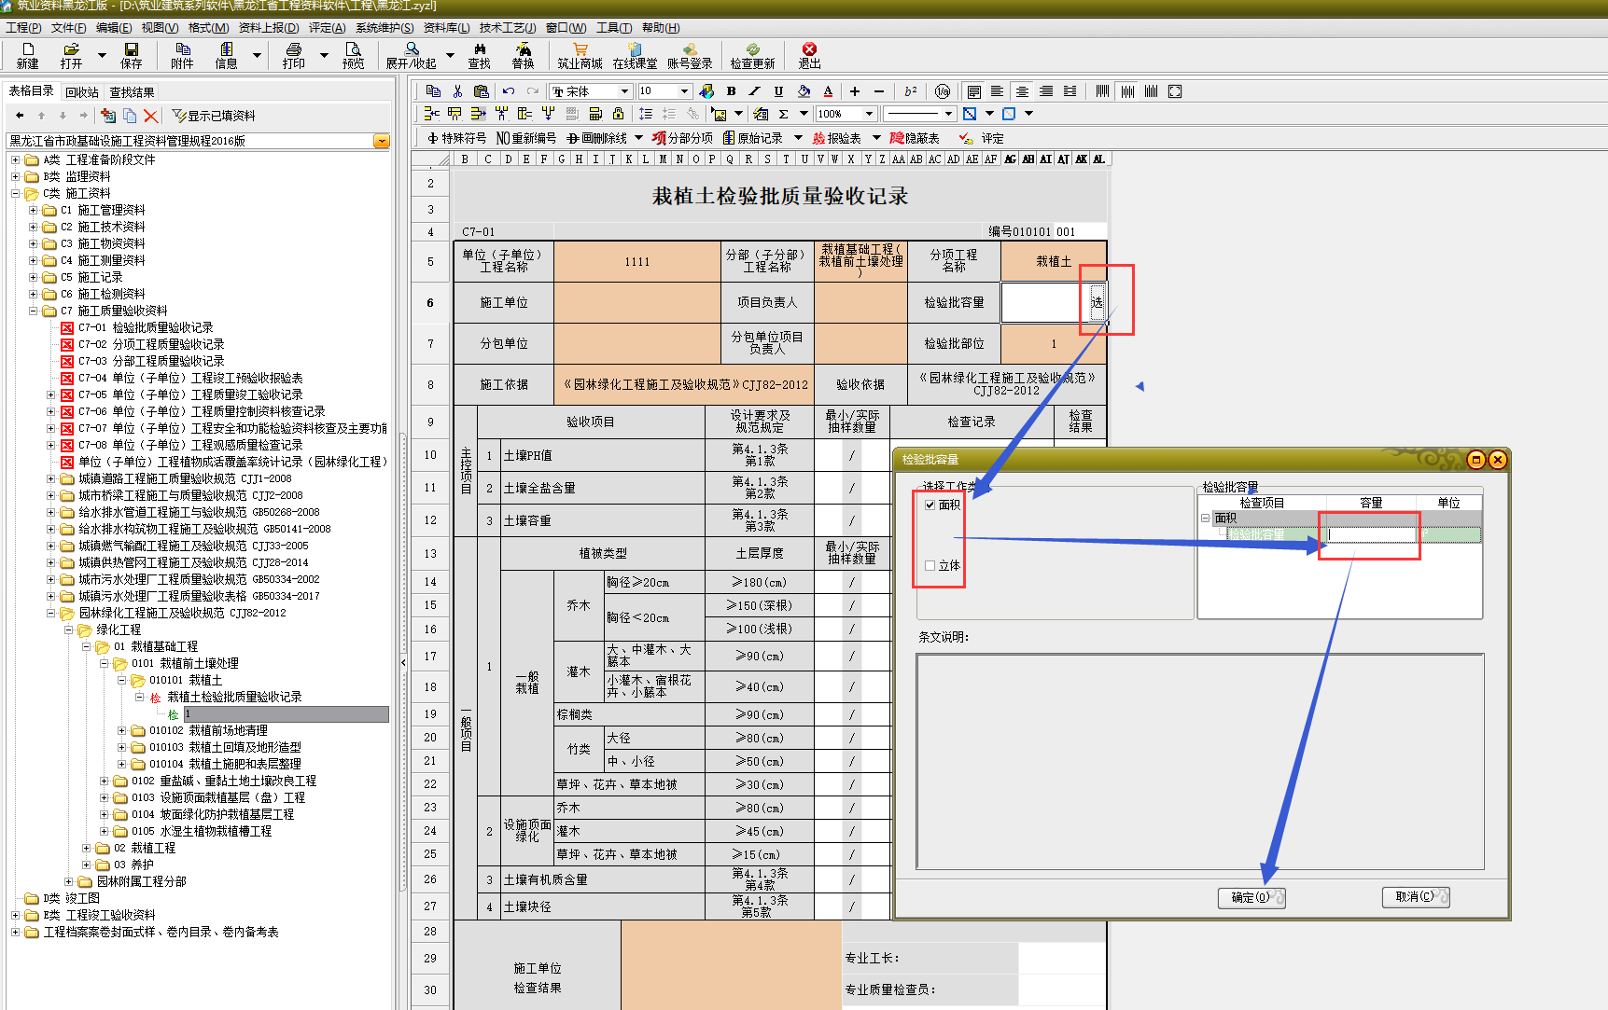Toggle bold formatting B
Image resolution: width=1608 pixels, height=1010 pixels.
coord(731,91)
